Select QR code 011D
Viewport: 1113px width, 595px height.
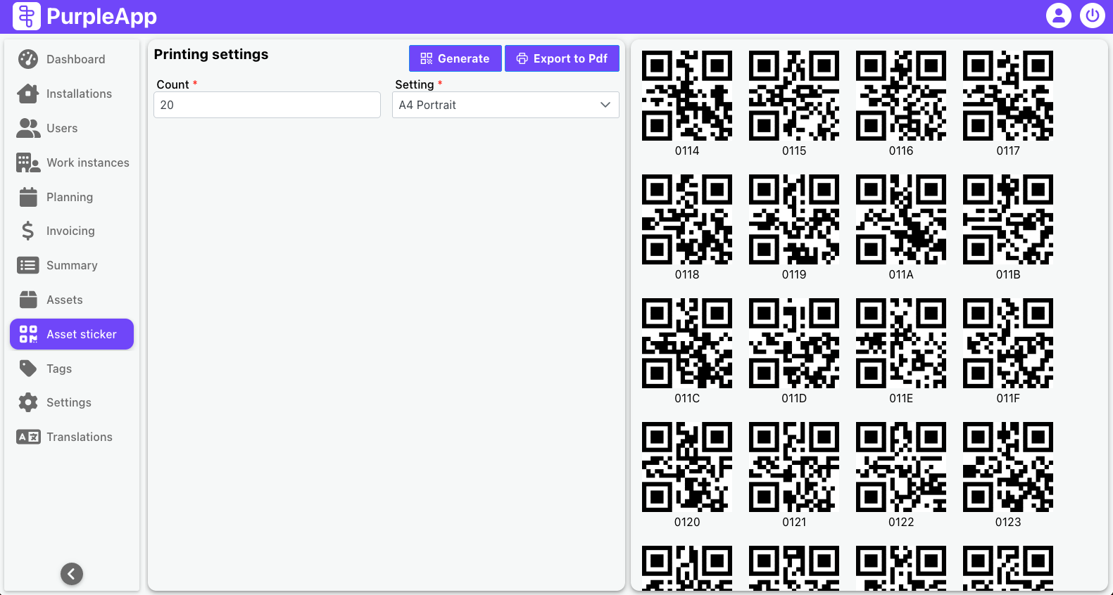click(794, 343)
